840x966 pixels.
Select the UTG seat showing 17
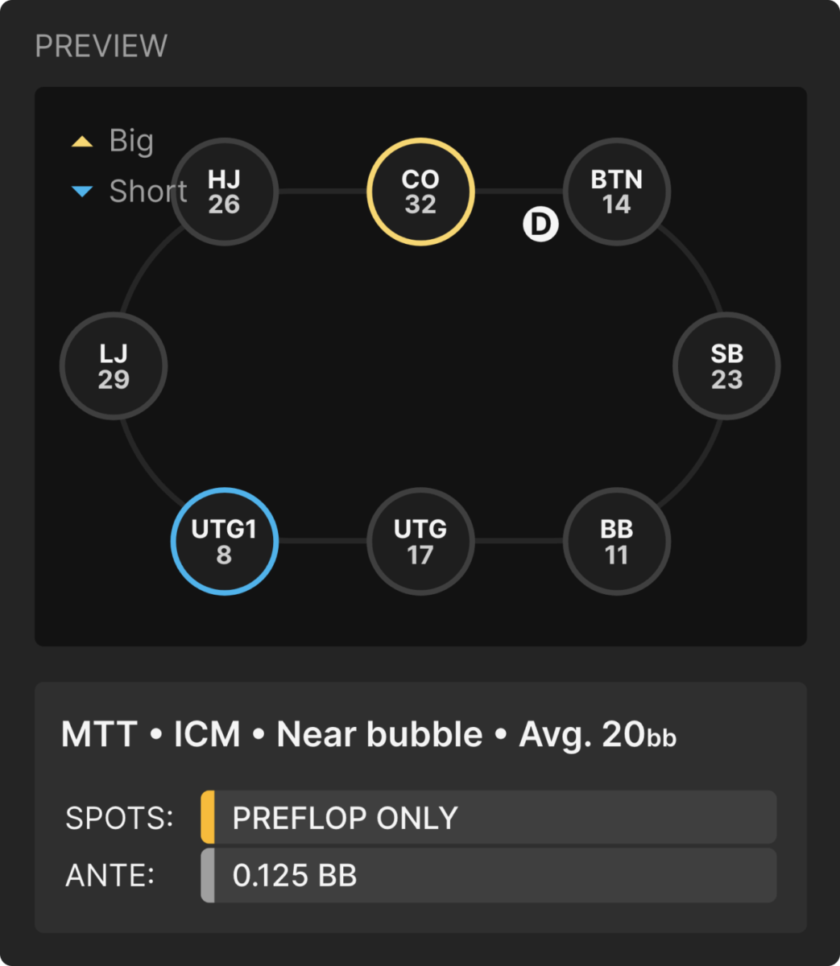(x=420, y=541)
